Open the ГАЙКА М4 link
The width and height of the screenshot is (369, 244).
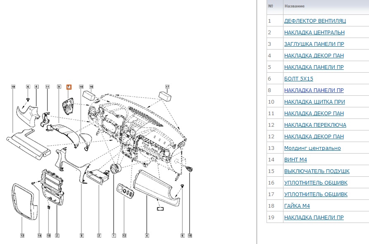tap(297, 206)
